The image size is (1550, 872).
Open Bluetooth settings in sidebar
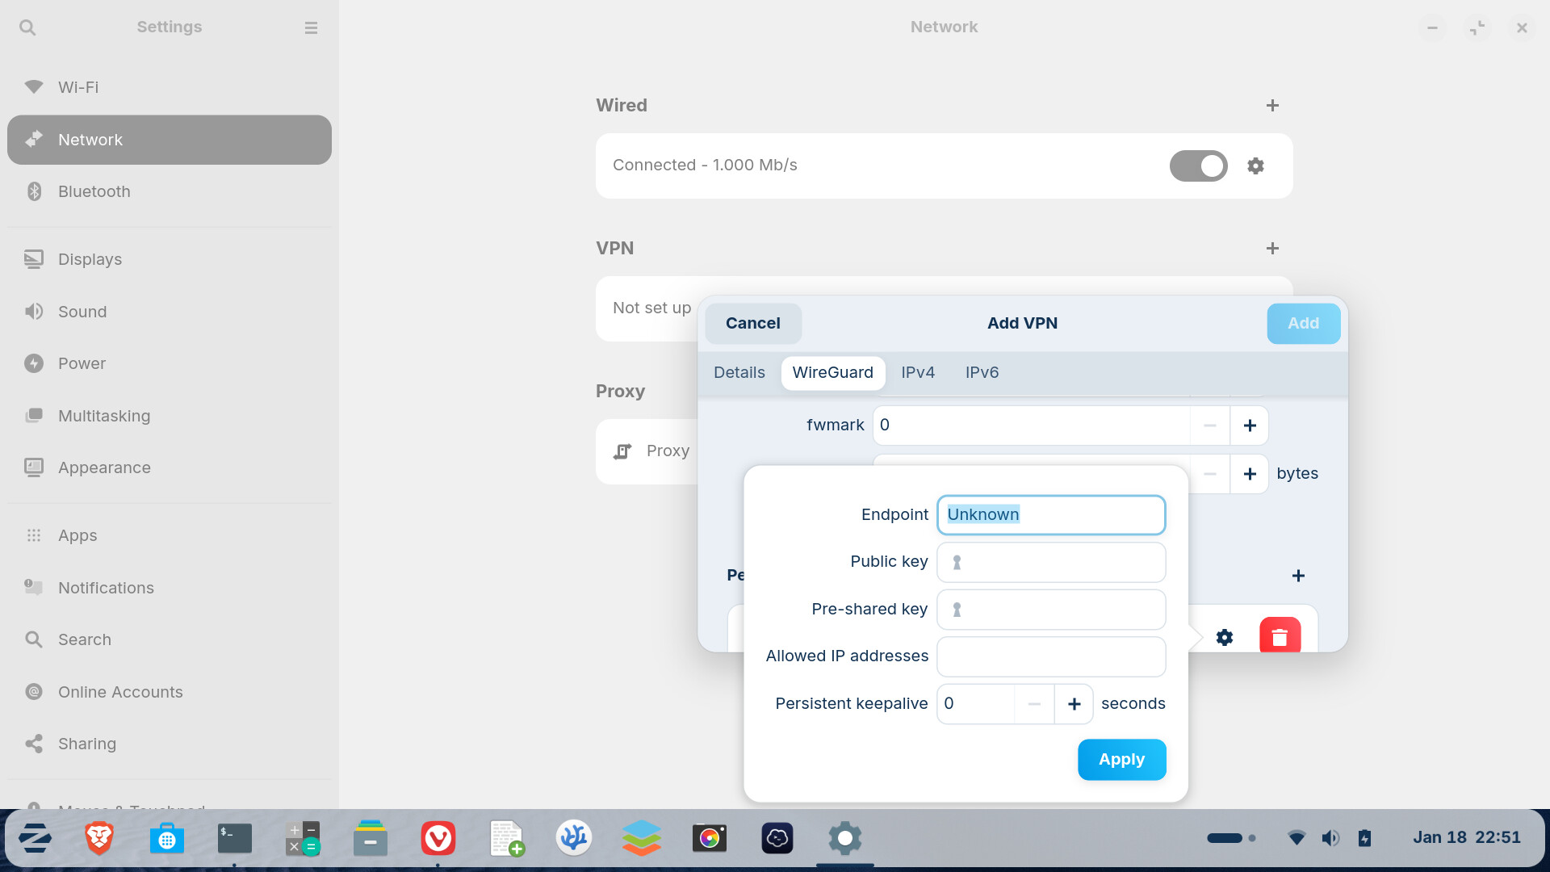(x=94, y=191)
